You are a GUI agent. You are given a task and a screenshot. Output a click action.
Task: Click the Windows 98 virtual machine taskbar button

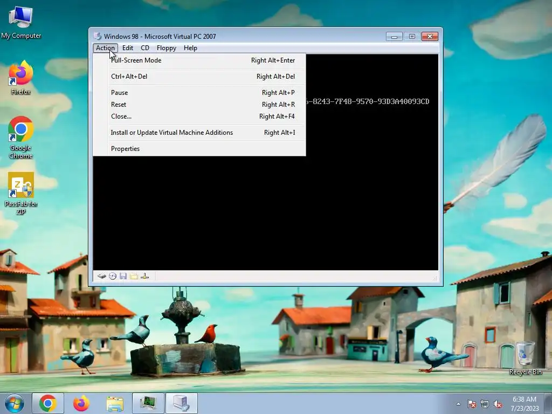coord(181,403)
